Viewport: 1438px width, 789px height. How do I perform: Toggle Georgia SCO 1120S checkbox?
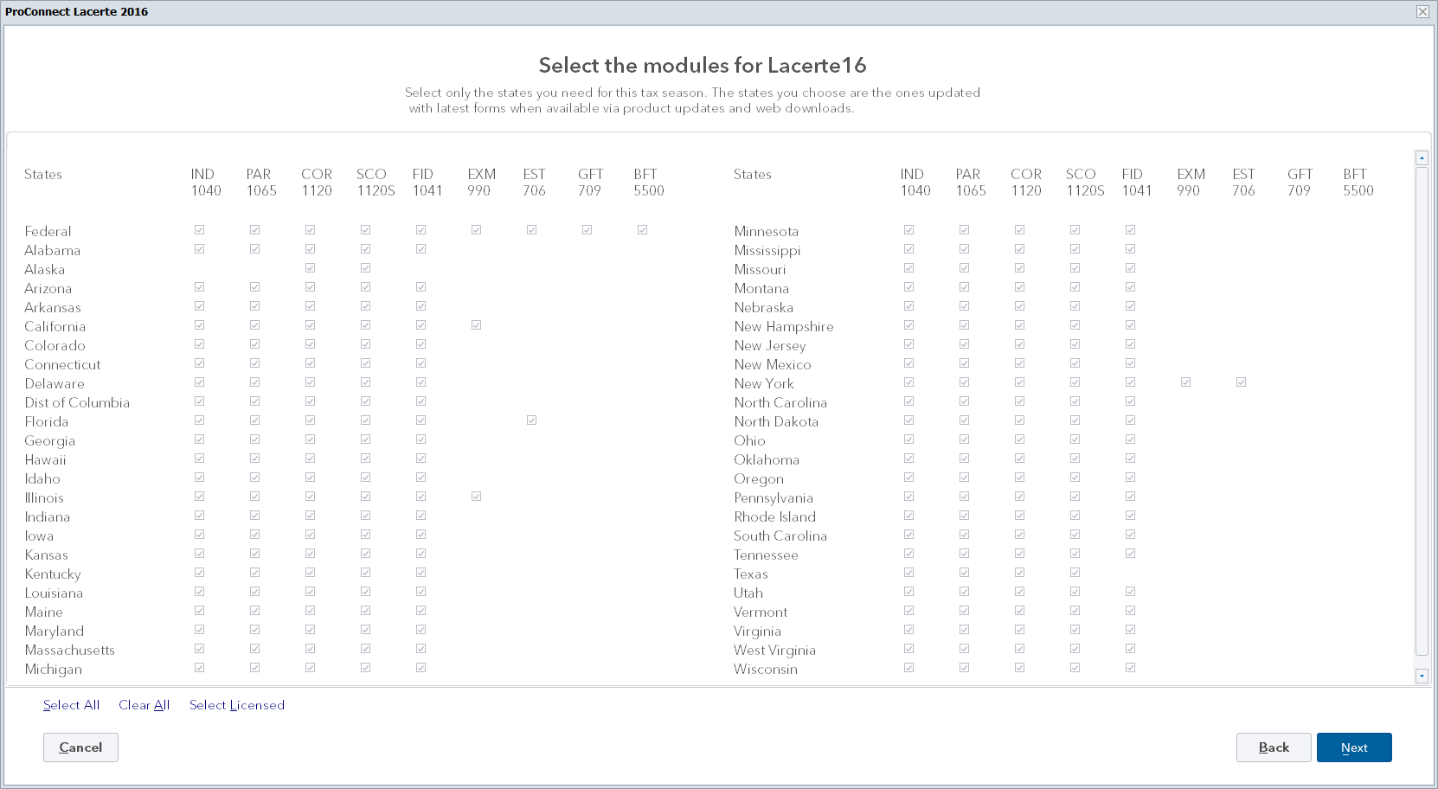point(366,439)
